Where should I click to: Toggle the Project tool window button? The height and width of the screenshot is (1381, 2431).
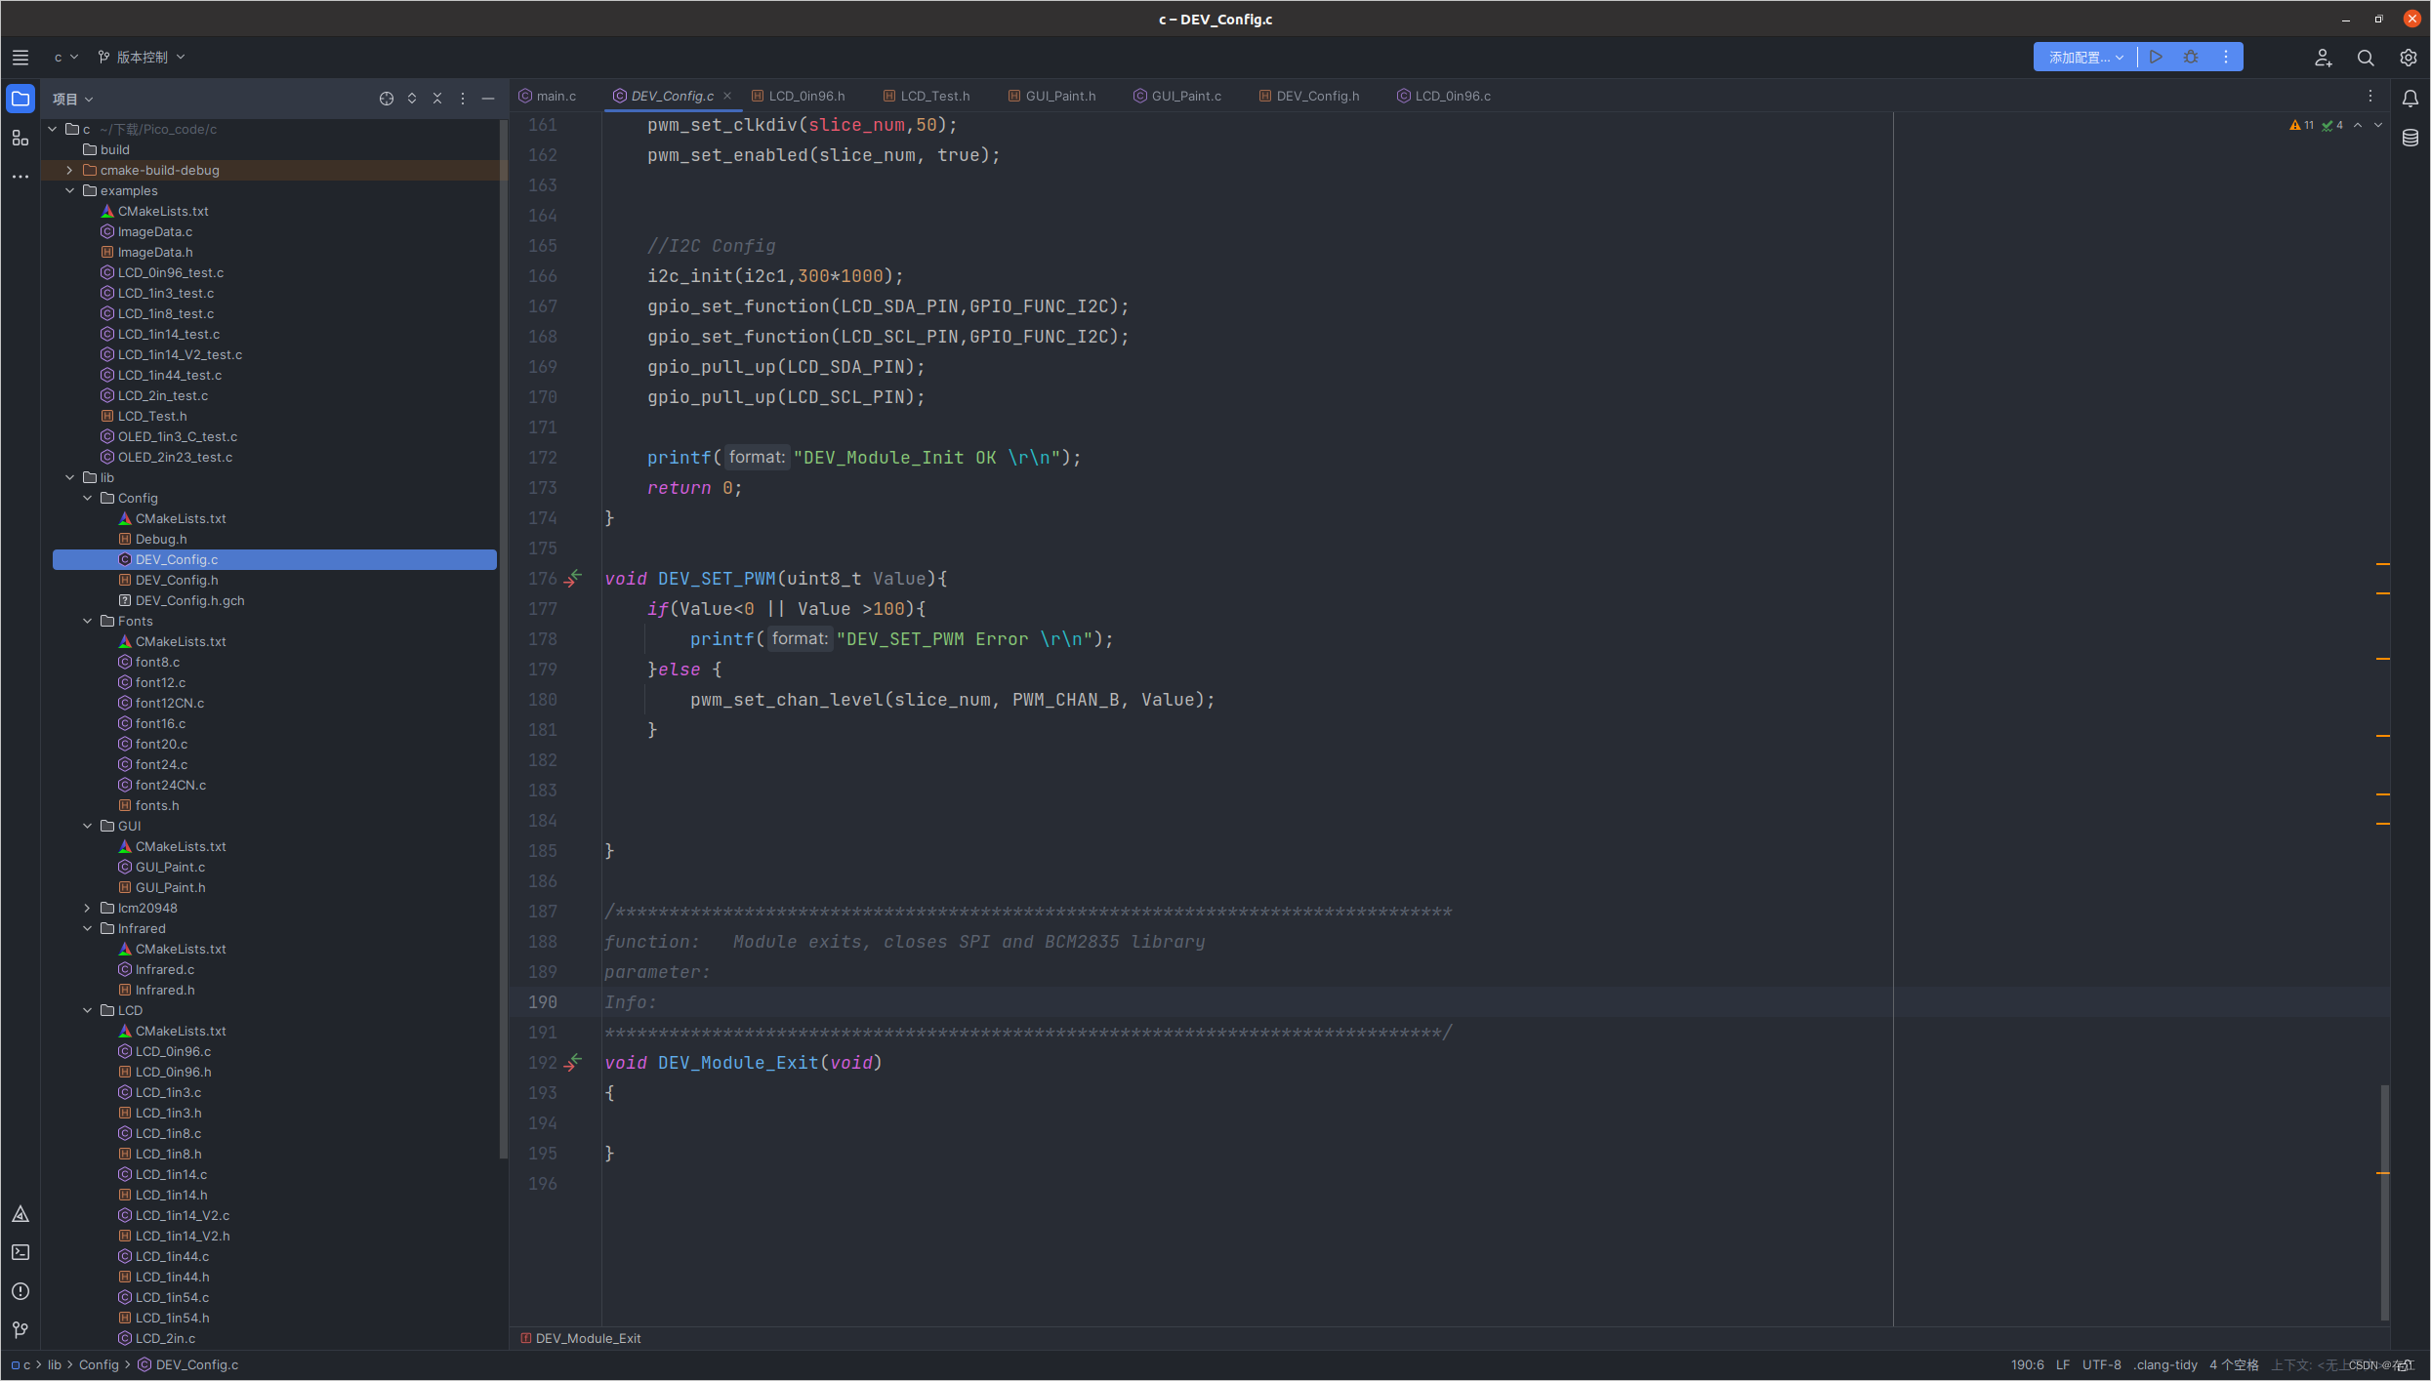point(20,99)
